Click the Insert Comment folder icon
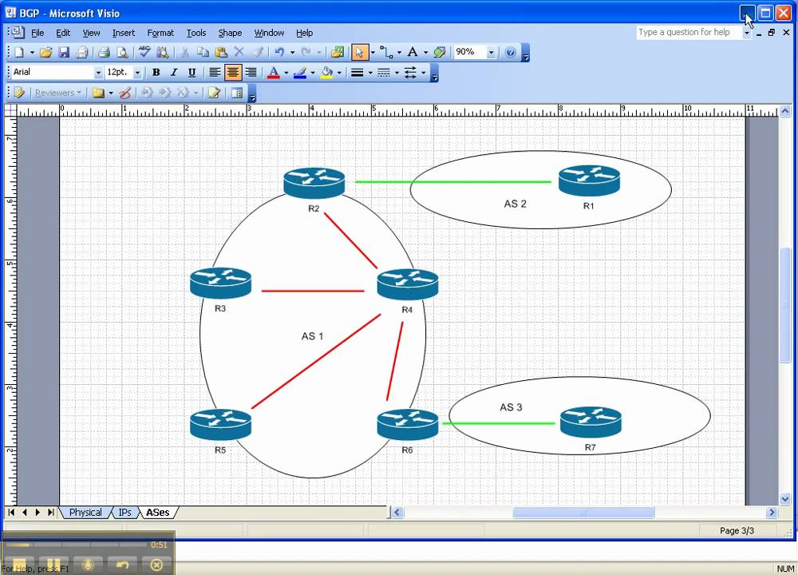 pos(98,93)
